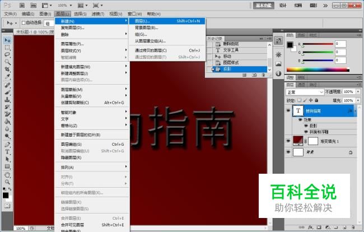Screen dimensions: 364x232
Task: Toggle visibility of 投影 drop shadow effect
Action: tap(306, 126)
